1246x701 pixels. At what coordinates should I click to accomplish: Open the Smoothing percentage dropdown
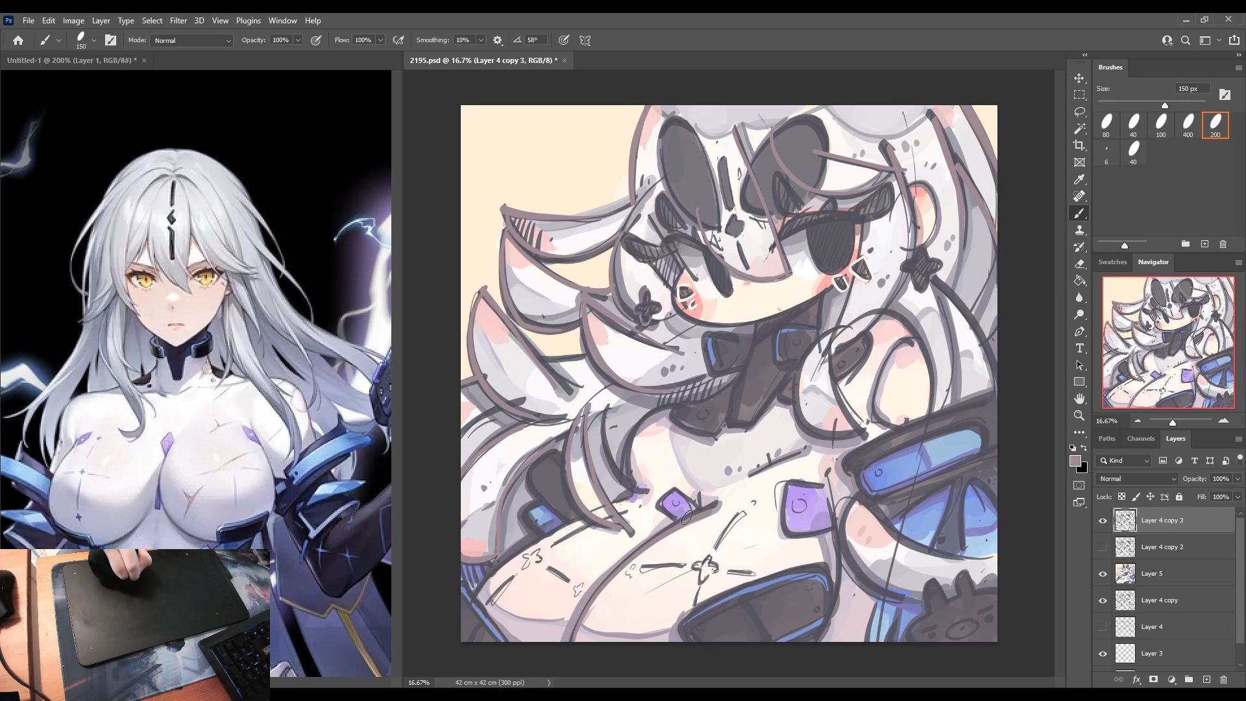[x=481, y=40]
